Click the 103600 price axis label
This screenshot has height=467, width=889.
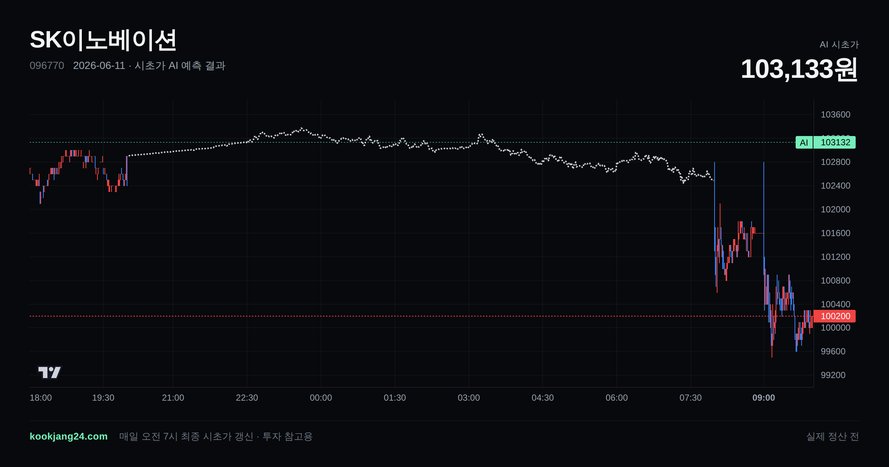[836, 115]
